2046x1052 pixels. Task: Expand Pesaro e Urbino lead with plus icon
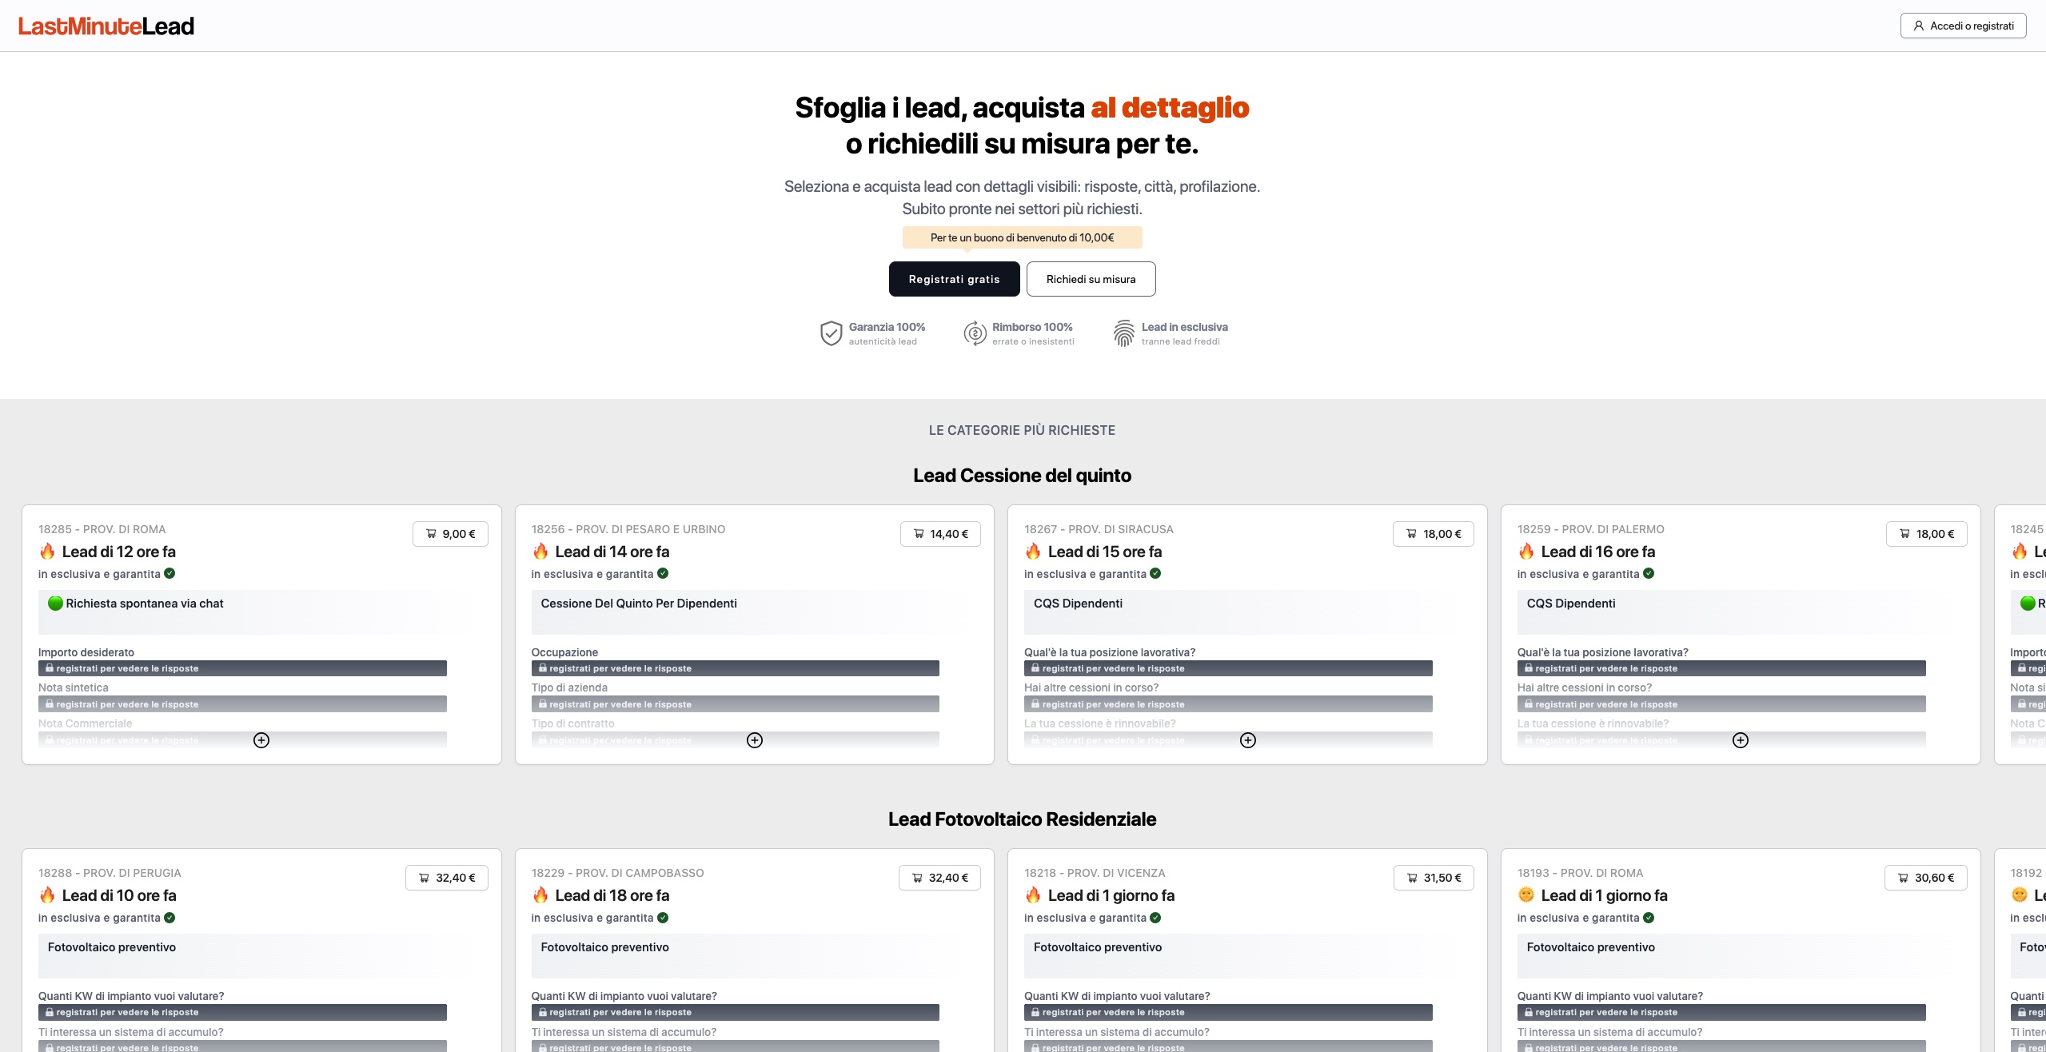point(755,740)
